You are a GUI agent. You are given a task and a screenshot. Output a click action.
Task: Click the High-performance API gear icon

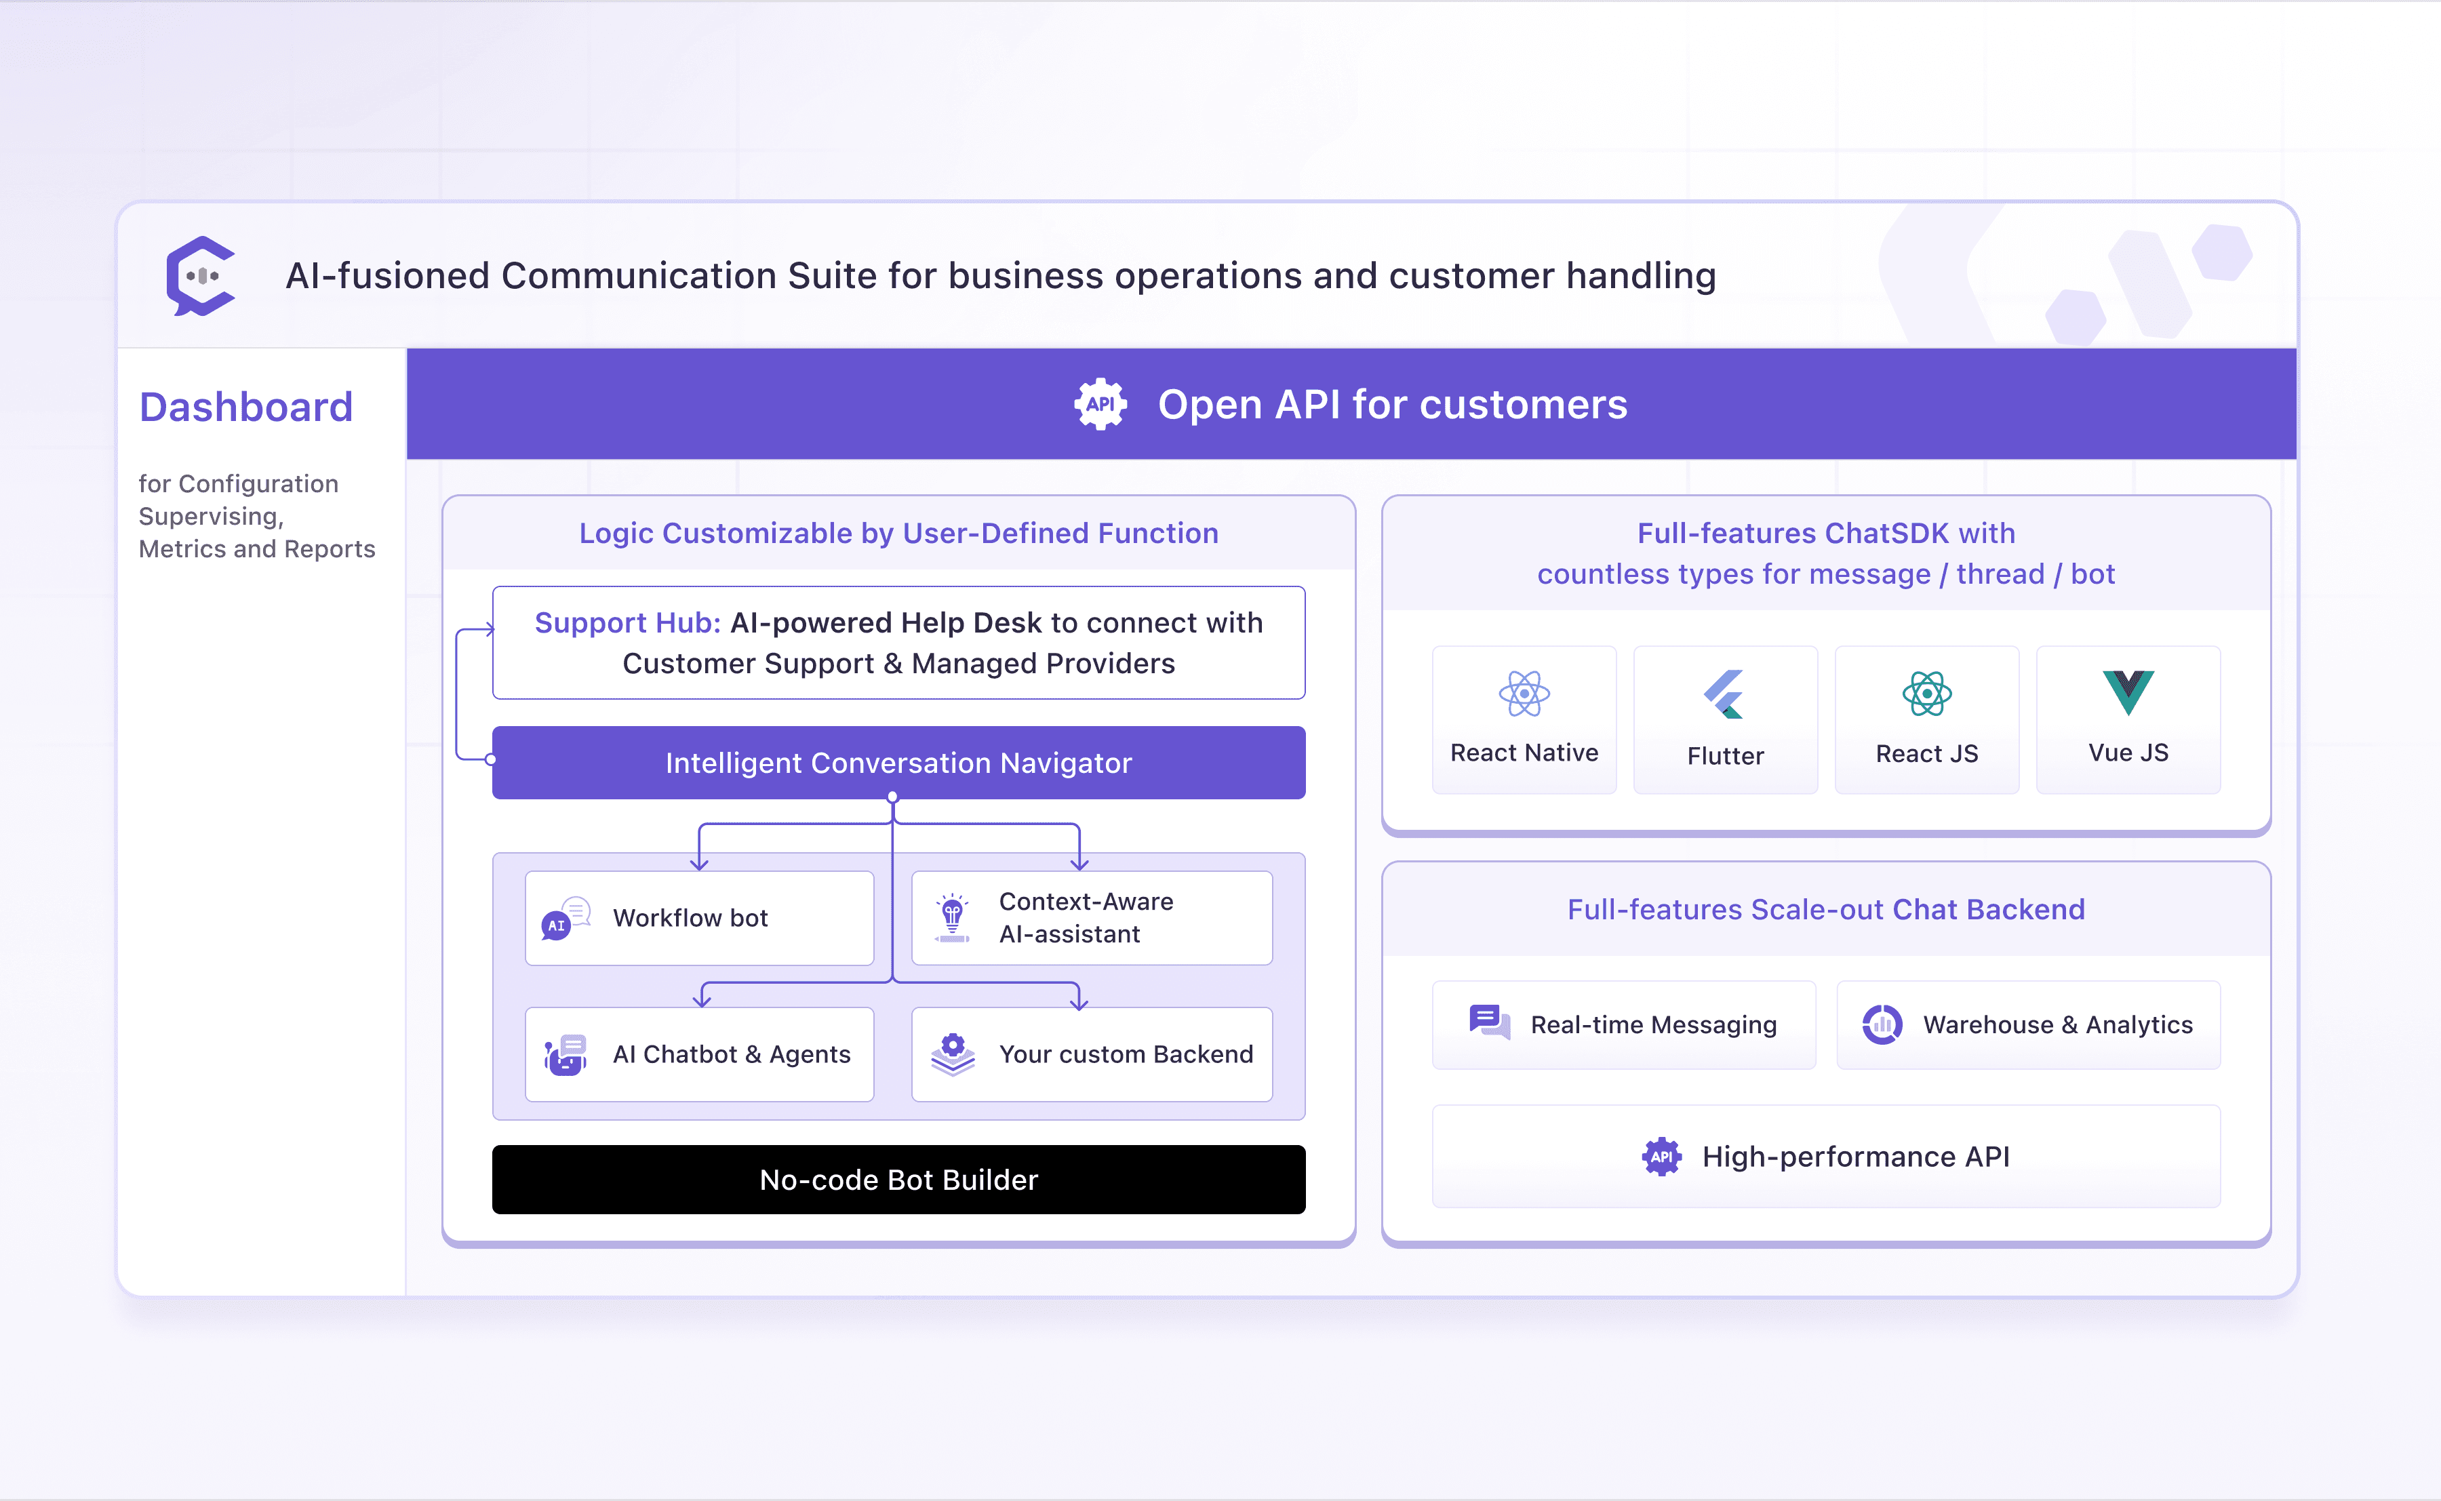pyautogui.click(x=1661, y=1157)
